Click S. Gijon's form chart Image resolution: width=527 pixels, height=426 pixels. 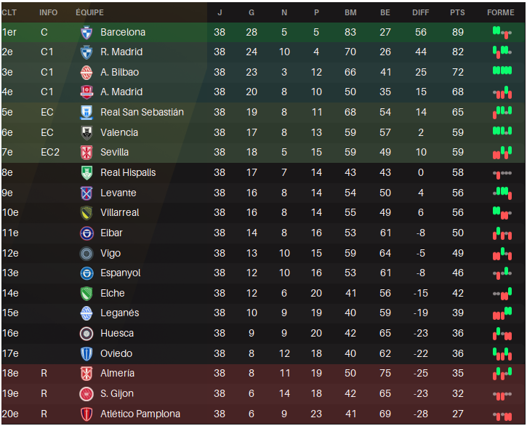[501, 393]
